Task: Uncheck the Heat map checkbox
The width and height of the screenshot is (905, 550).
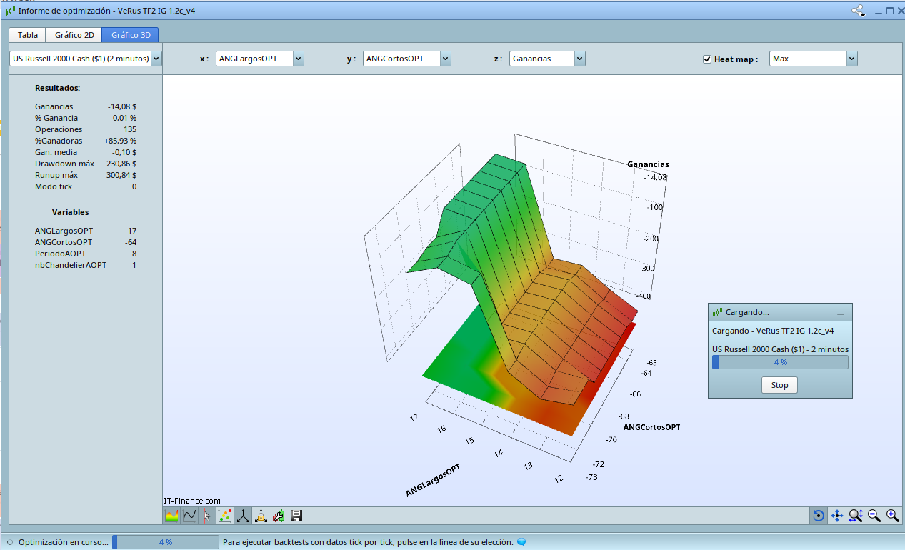Action: (707, 59)
